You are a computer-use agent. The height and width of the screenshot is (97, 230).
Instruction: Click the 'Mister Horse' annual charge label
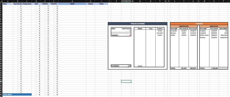click(x=205, y=35)
